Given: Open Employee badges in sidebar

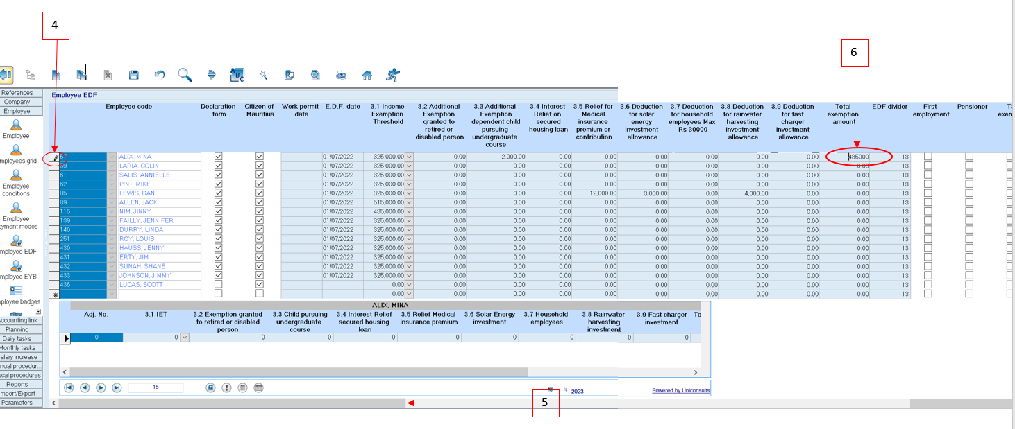Looking at the screenshot, I should [16, 290].
